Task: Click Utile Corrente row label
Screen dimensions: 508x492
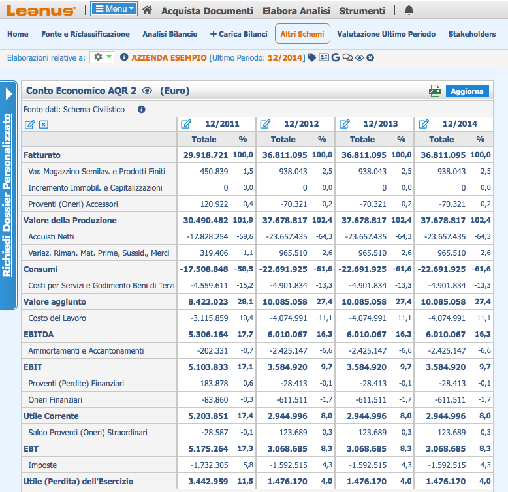Action: pyautogui.click(x=51, y=416)
